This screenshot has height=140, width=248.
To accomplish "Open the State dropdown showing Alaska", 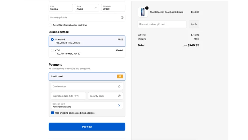I will pyautogui.click(x=87, y=8).
